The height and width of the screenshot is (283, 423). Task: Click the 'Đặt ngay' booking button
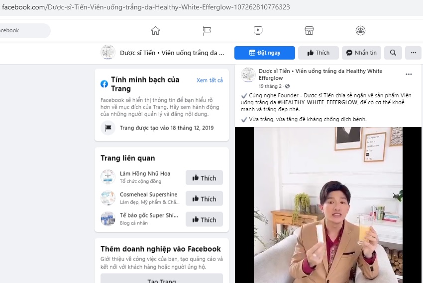[265, 53]
